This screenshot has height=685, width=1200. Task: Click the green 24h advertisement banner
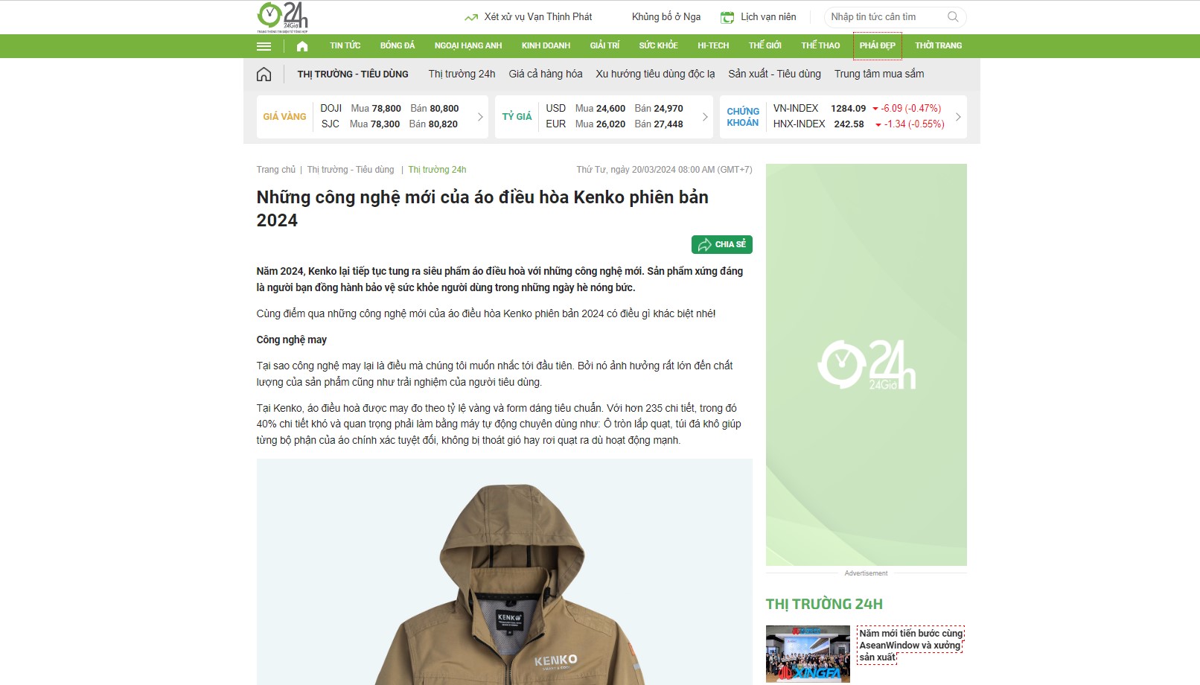867,365
